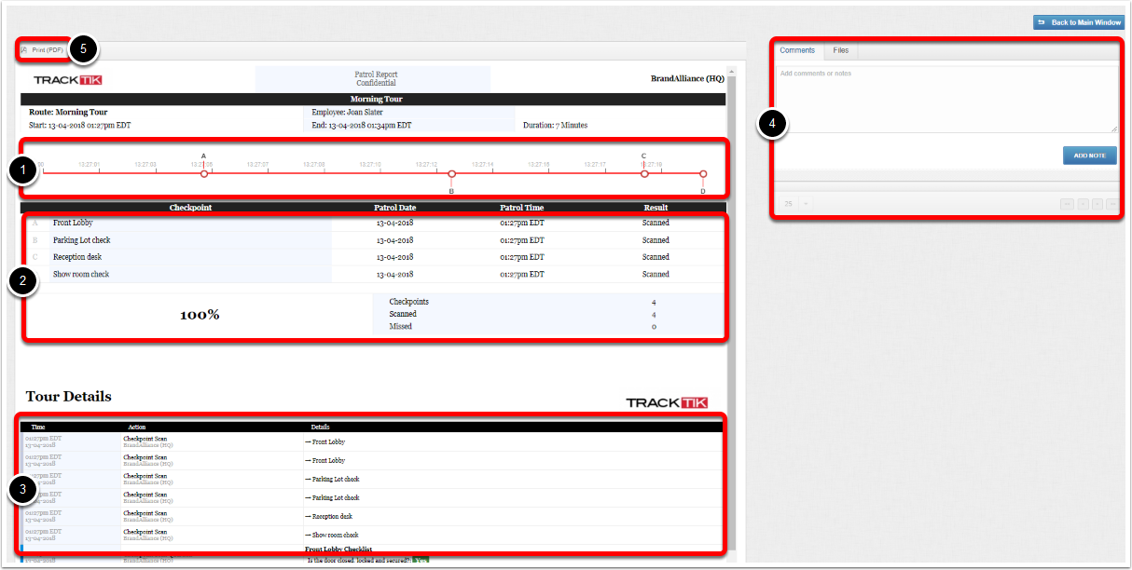Click the next-page pagination control
The height and width of the screenshot is (570, 1132).
[1097, 203]
